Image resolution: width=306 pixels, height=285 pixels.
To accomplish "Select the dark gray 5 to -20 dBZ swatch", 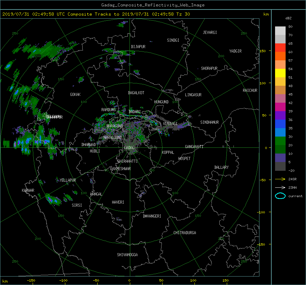I will click(280, 166).
